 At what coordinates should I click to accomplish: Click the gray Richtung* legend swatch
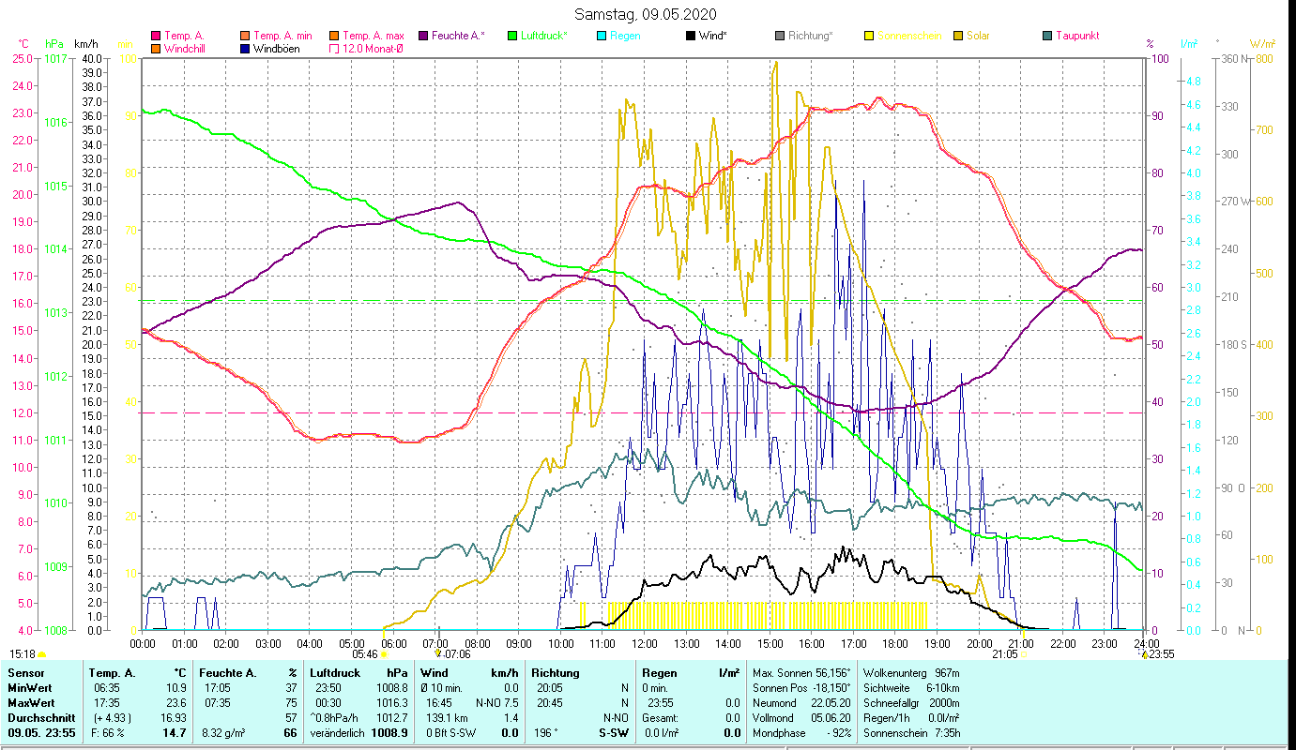[x=780, y=36]
